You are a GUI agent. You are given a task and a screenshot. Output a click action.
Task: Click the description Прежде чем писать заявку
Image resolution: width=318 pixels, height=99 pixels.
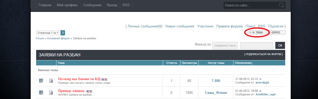click(x=85, y=83)
